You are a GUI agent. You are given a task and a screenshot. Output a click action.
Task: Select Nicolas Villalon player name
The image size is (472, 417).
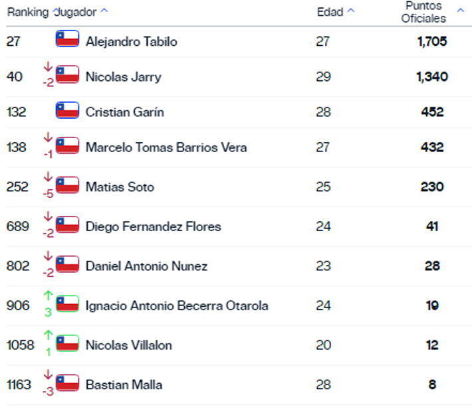(128, 345)
